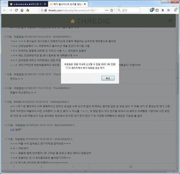Click the 확인 button in the dialog

point(108,78)
